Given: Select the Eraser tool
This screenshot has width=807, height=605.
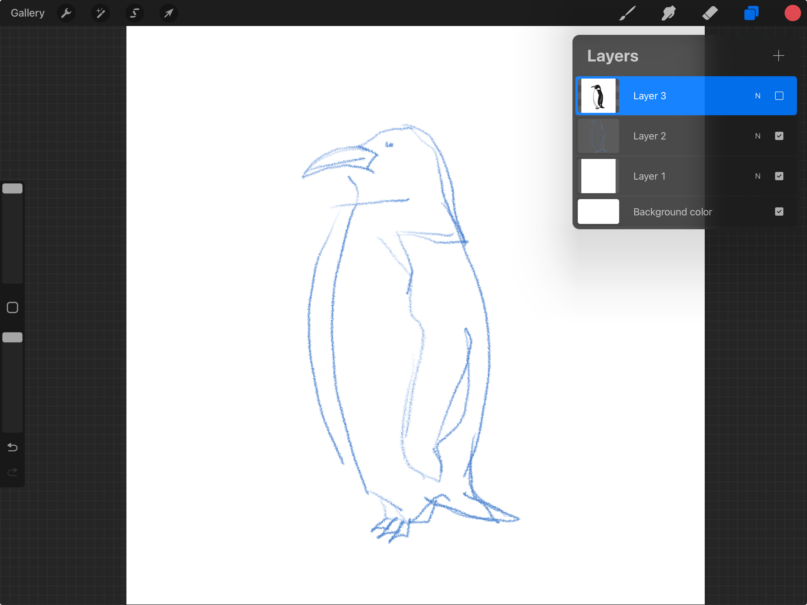Looking at the screenshot, I should pos(710,14).
